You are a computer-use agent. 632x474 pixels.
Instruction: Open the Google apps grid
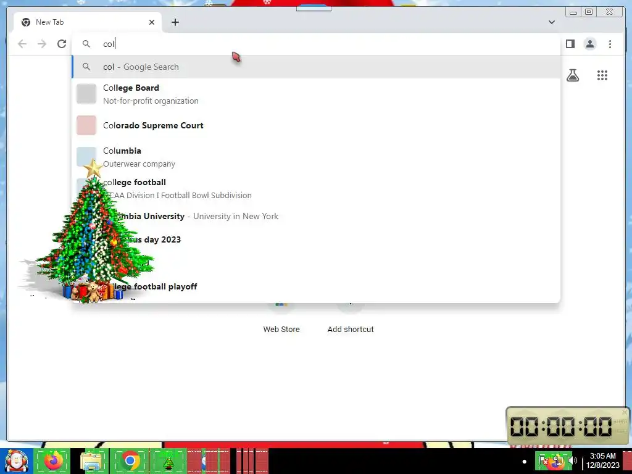(602, 75)
